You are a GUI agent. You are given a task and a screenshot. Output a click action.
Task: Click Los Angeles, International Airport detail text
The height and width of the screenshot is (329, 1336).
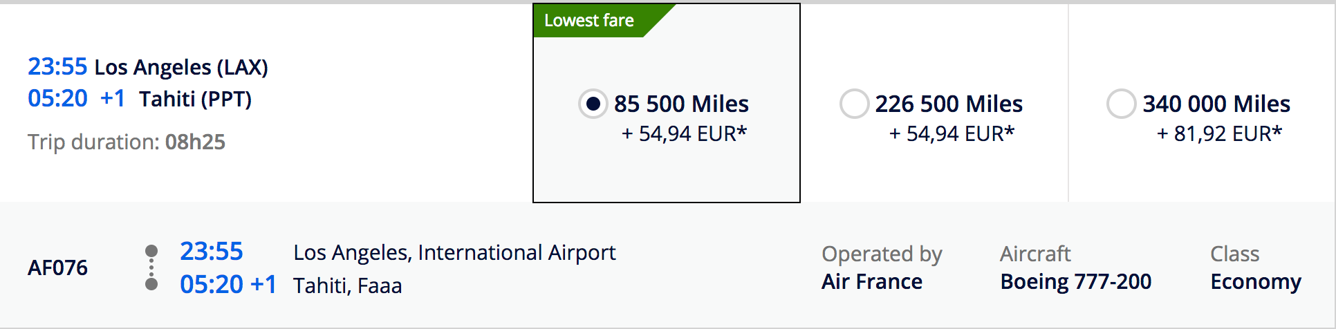(454, 252)
